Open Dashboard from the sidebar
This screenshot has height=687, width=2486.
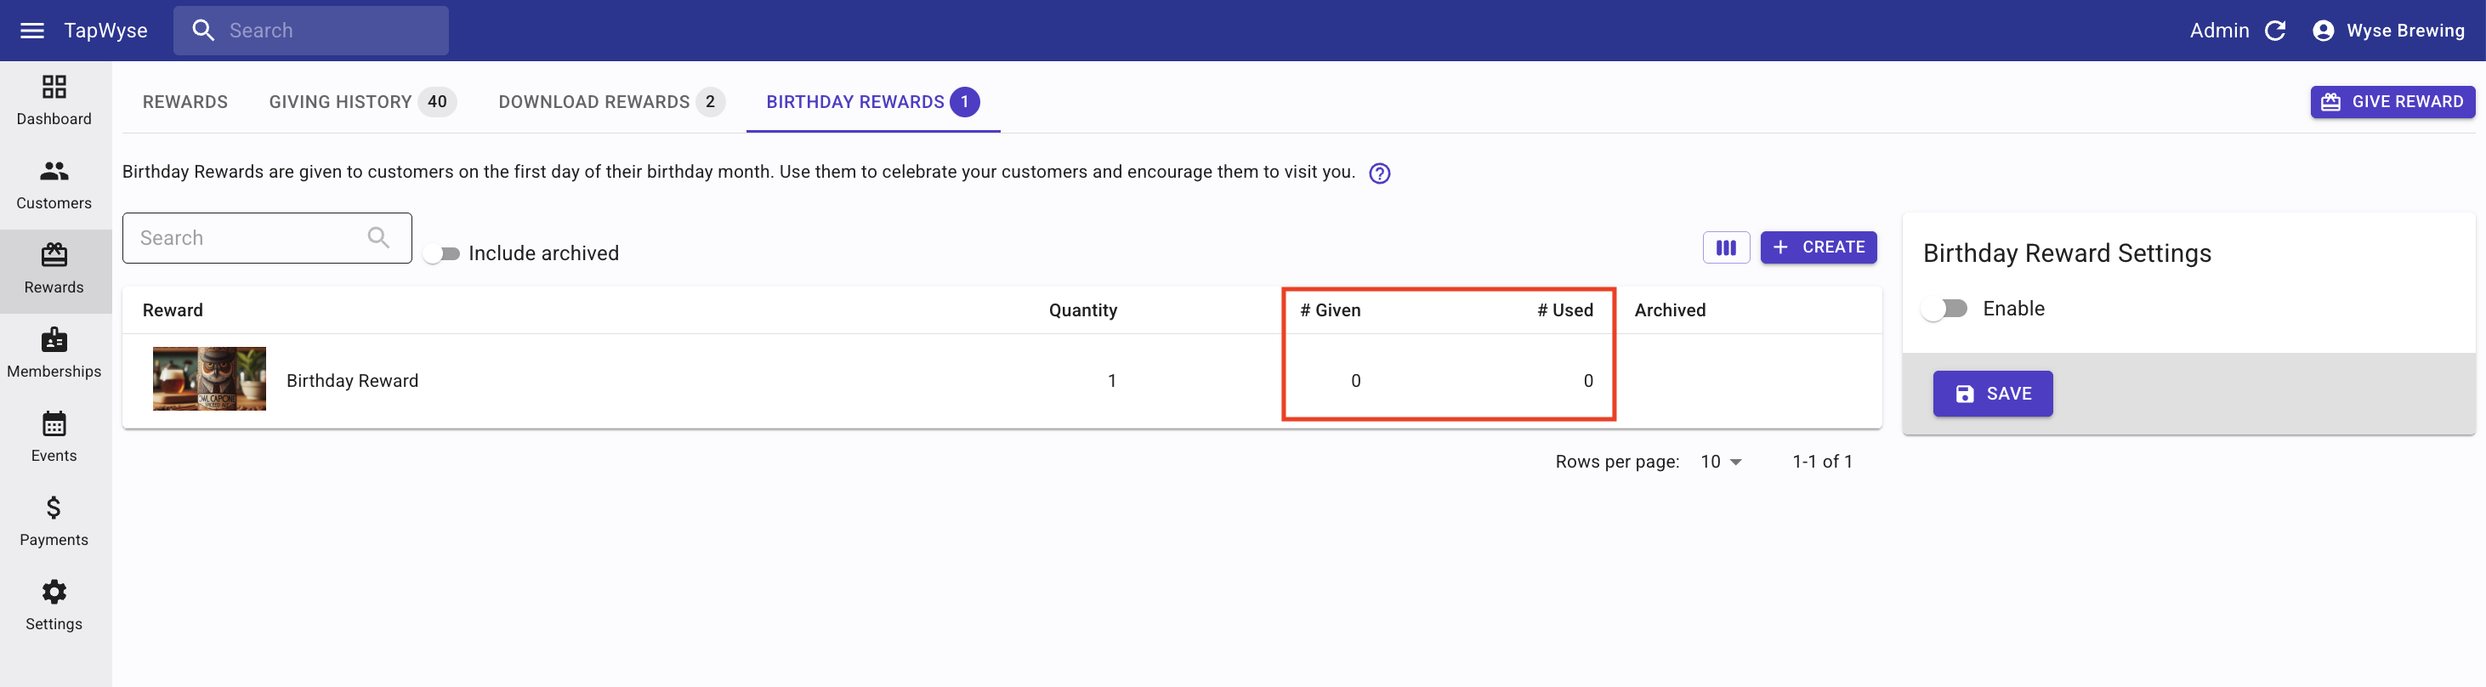tap(54, 100)
